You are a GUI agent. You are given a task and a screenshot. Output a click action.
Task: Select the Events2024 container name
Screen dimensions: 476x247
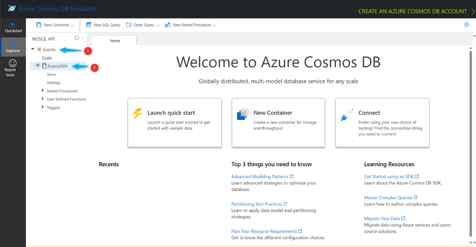tap(57, 66)
